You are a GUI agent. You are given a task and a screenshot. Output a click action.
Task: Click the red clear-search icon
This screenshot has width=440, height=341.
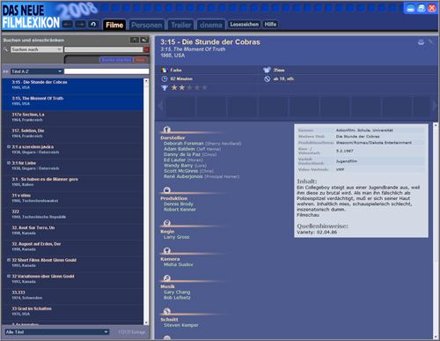[x=146, y=49]
